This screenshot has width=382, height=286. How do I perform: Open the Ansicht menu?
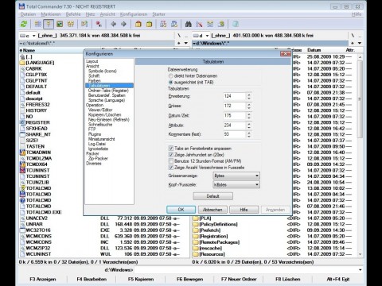107,14
